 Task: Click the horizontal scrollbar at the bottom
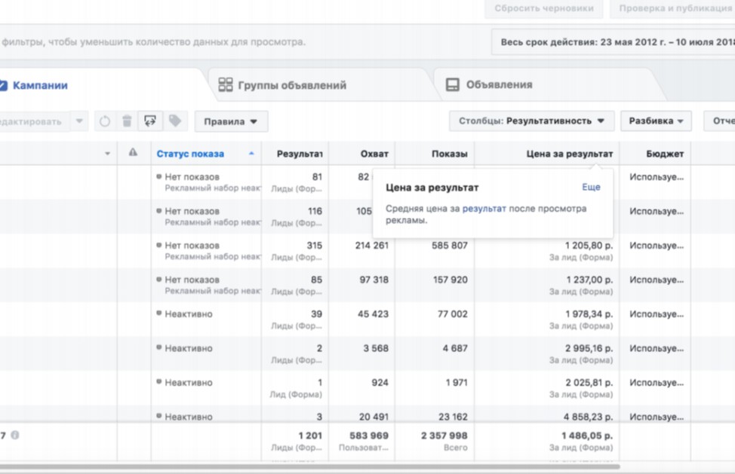[302, 467]
